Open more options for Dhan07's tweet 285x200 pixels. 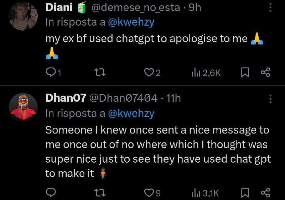(x=270, y=99)
